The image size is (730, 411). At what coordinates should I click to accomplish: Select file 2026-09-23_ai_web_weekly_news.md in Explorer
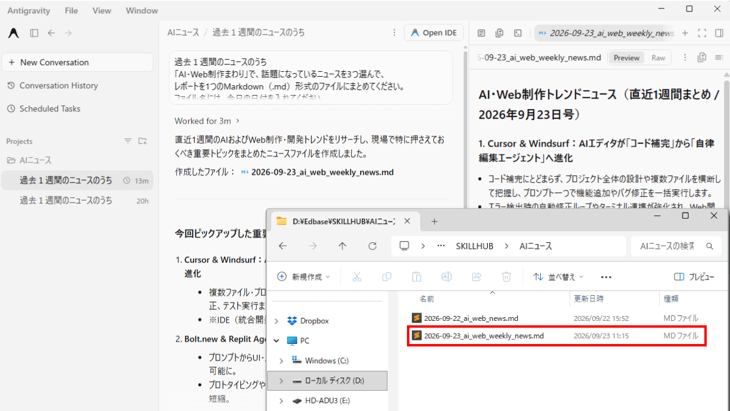point(557,335)
